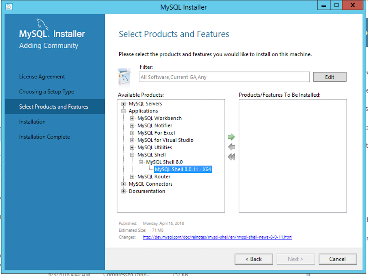Screen dimensions: 368x276
Task: Click the Next button
Action: [296, 259]
